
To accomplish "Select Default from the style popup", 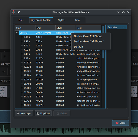I will click(x=79, y=47).
